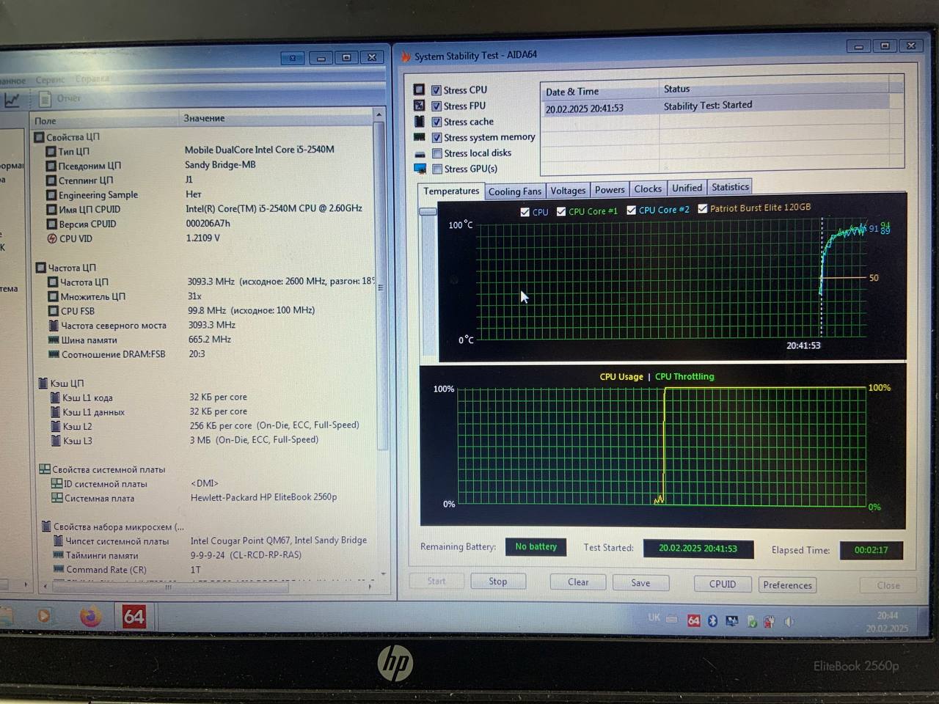Click the CPU chip icon beside Stress CPU

(419, 89)
